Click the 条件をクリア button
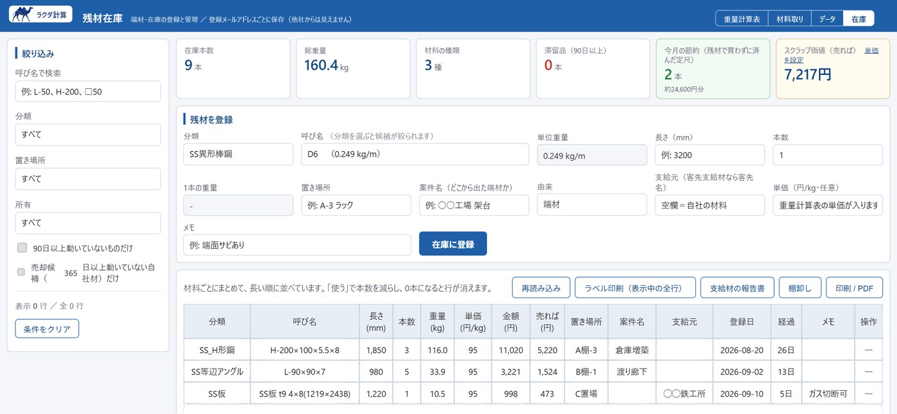 [47, 329]
